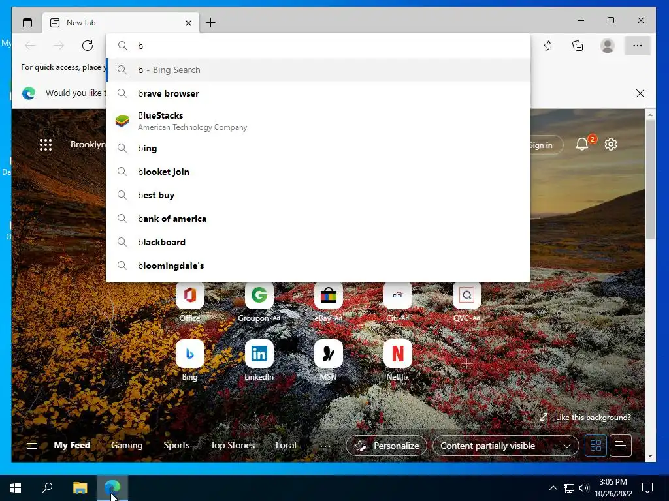Dismiss the Would you like notification bar

coord(640,93)
